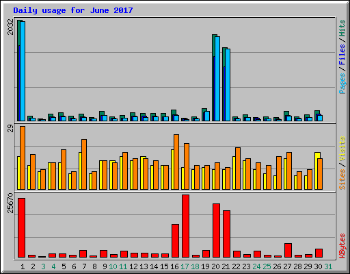Click the orange Sites bar for day 17
Viewport: 350px width, 274px height.
tap(187, 166)
